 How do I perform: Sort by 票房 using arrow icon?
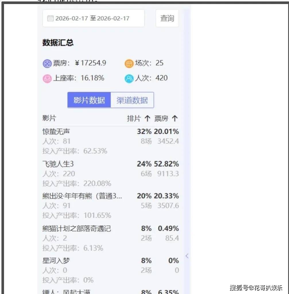coord(175,118)
